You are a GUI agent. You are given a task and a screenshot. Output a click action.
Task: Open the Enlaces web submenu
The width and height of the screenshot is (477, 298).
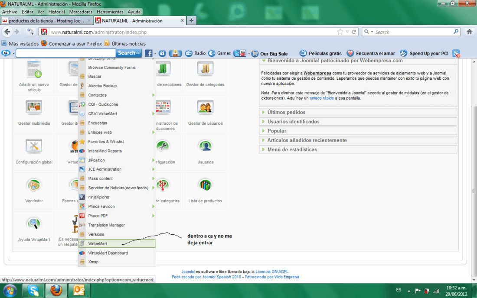pyautogui.click(x=117, y=132)
